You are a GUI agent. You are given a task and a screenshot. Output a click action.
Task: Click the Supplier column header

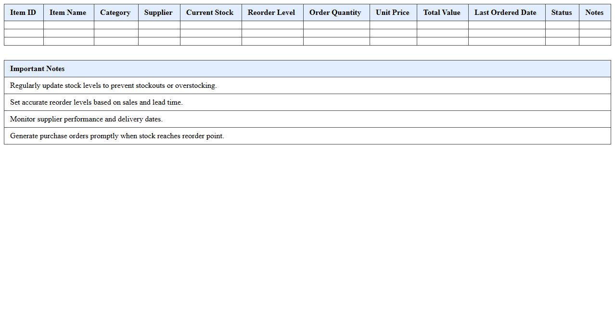159,12
